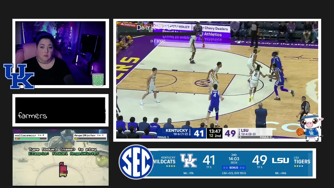This screenshot has height=188, width=334.
Task: Click the blue BONUS indicator
Action: (234, 168)
